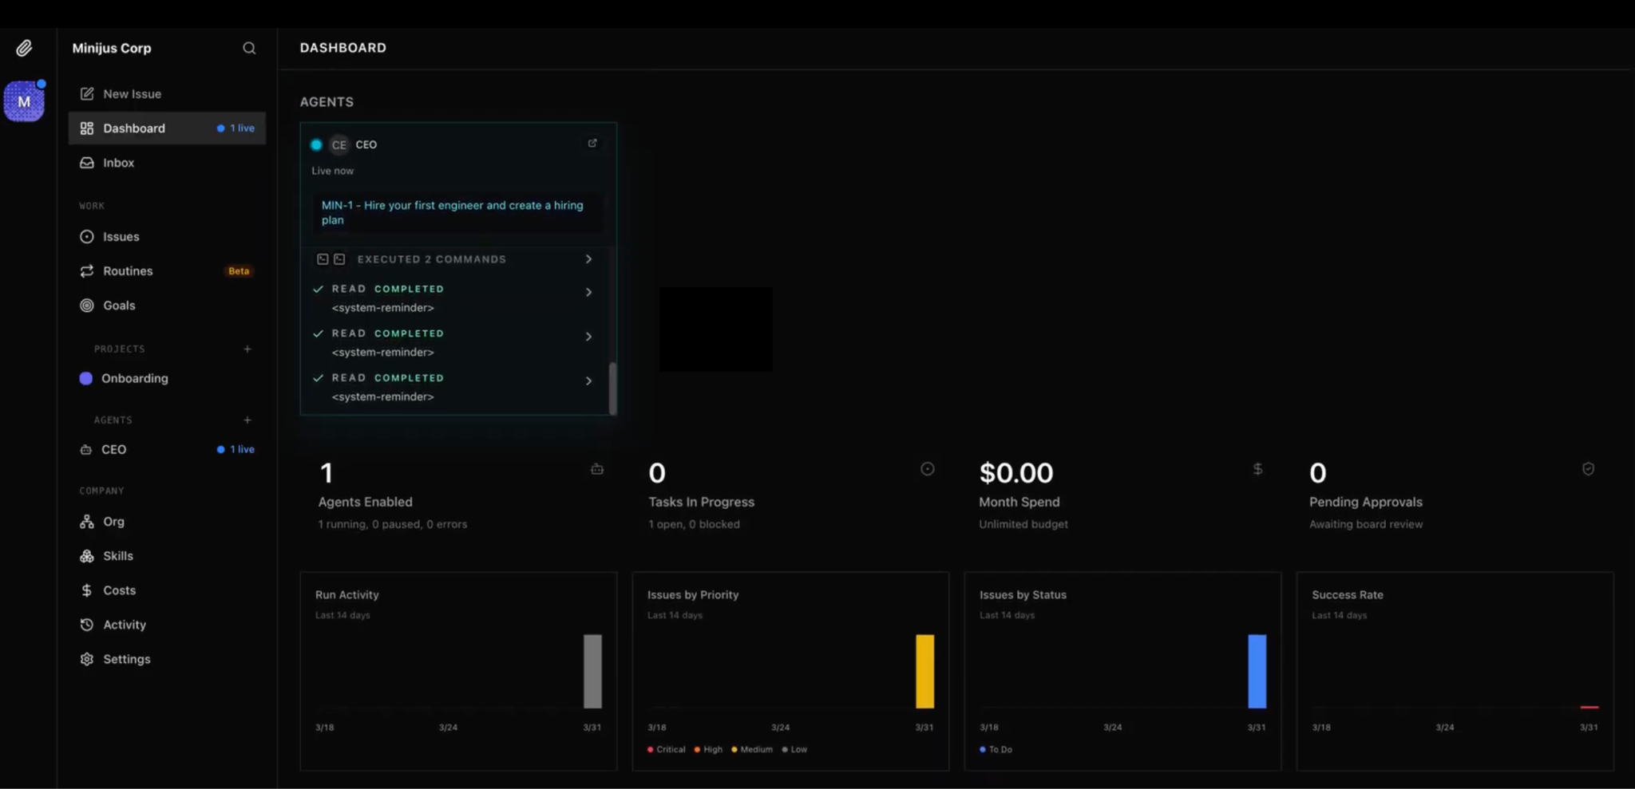This screenshot has width=1635, height=789.
Task: Click the Settings gear in the sidebar
Action: 86,658
